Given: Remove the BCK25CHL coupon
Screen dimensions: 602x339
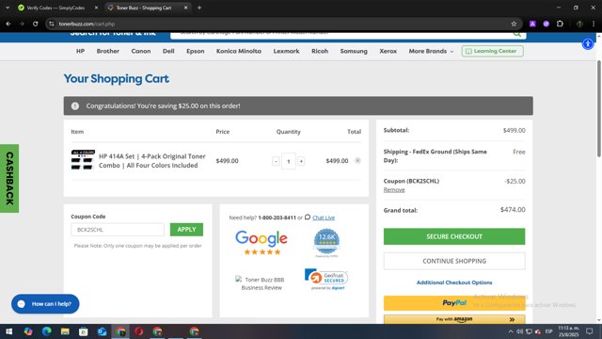Looking at the screenshot, I should 394,190.
